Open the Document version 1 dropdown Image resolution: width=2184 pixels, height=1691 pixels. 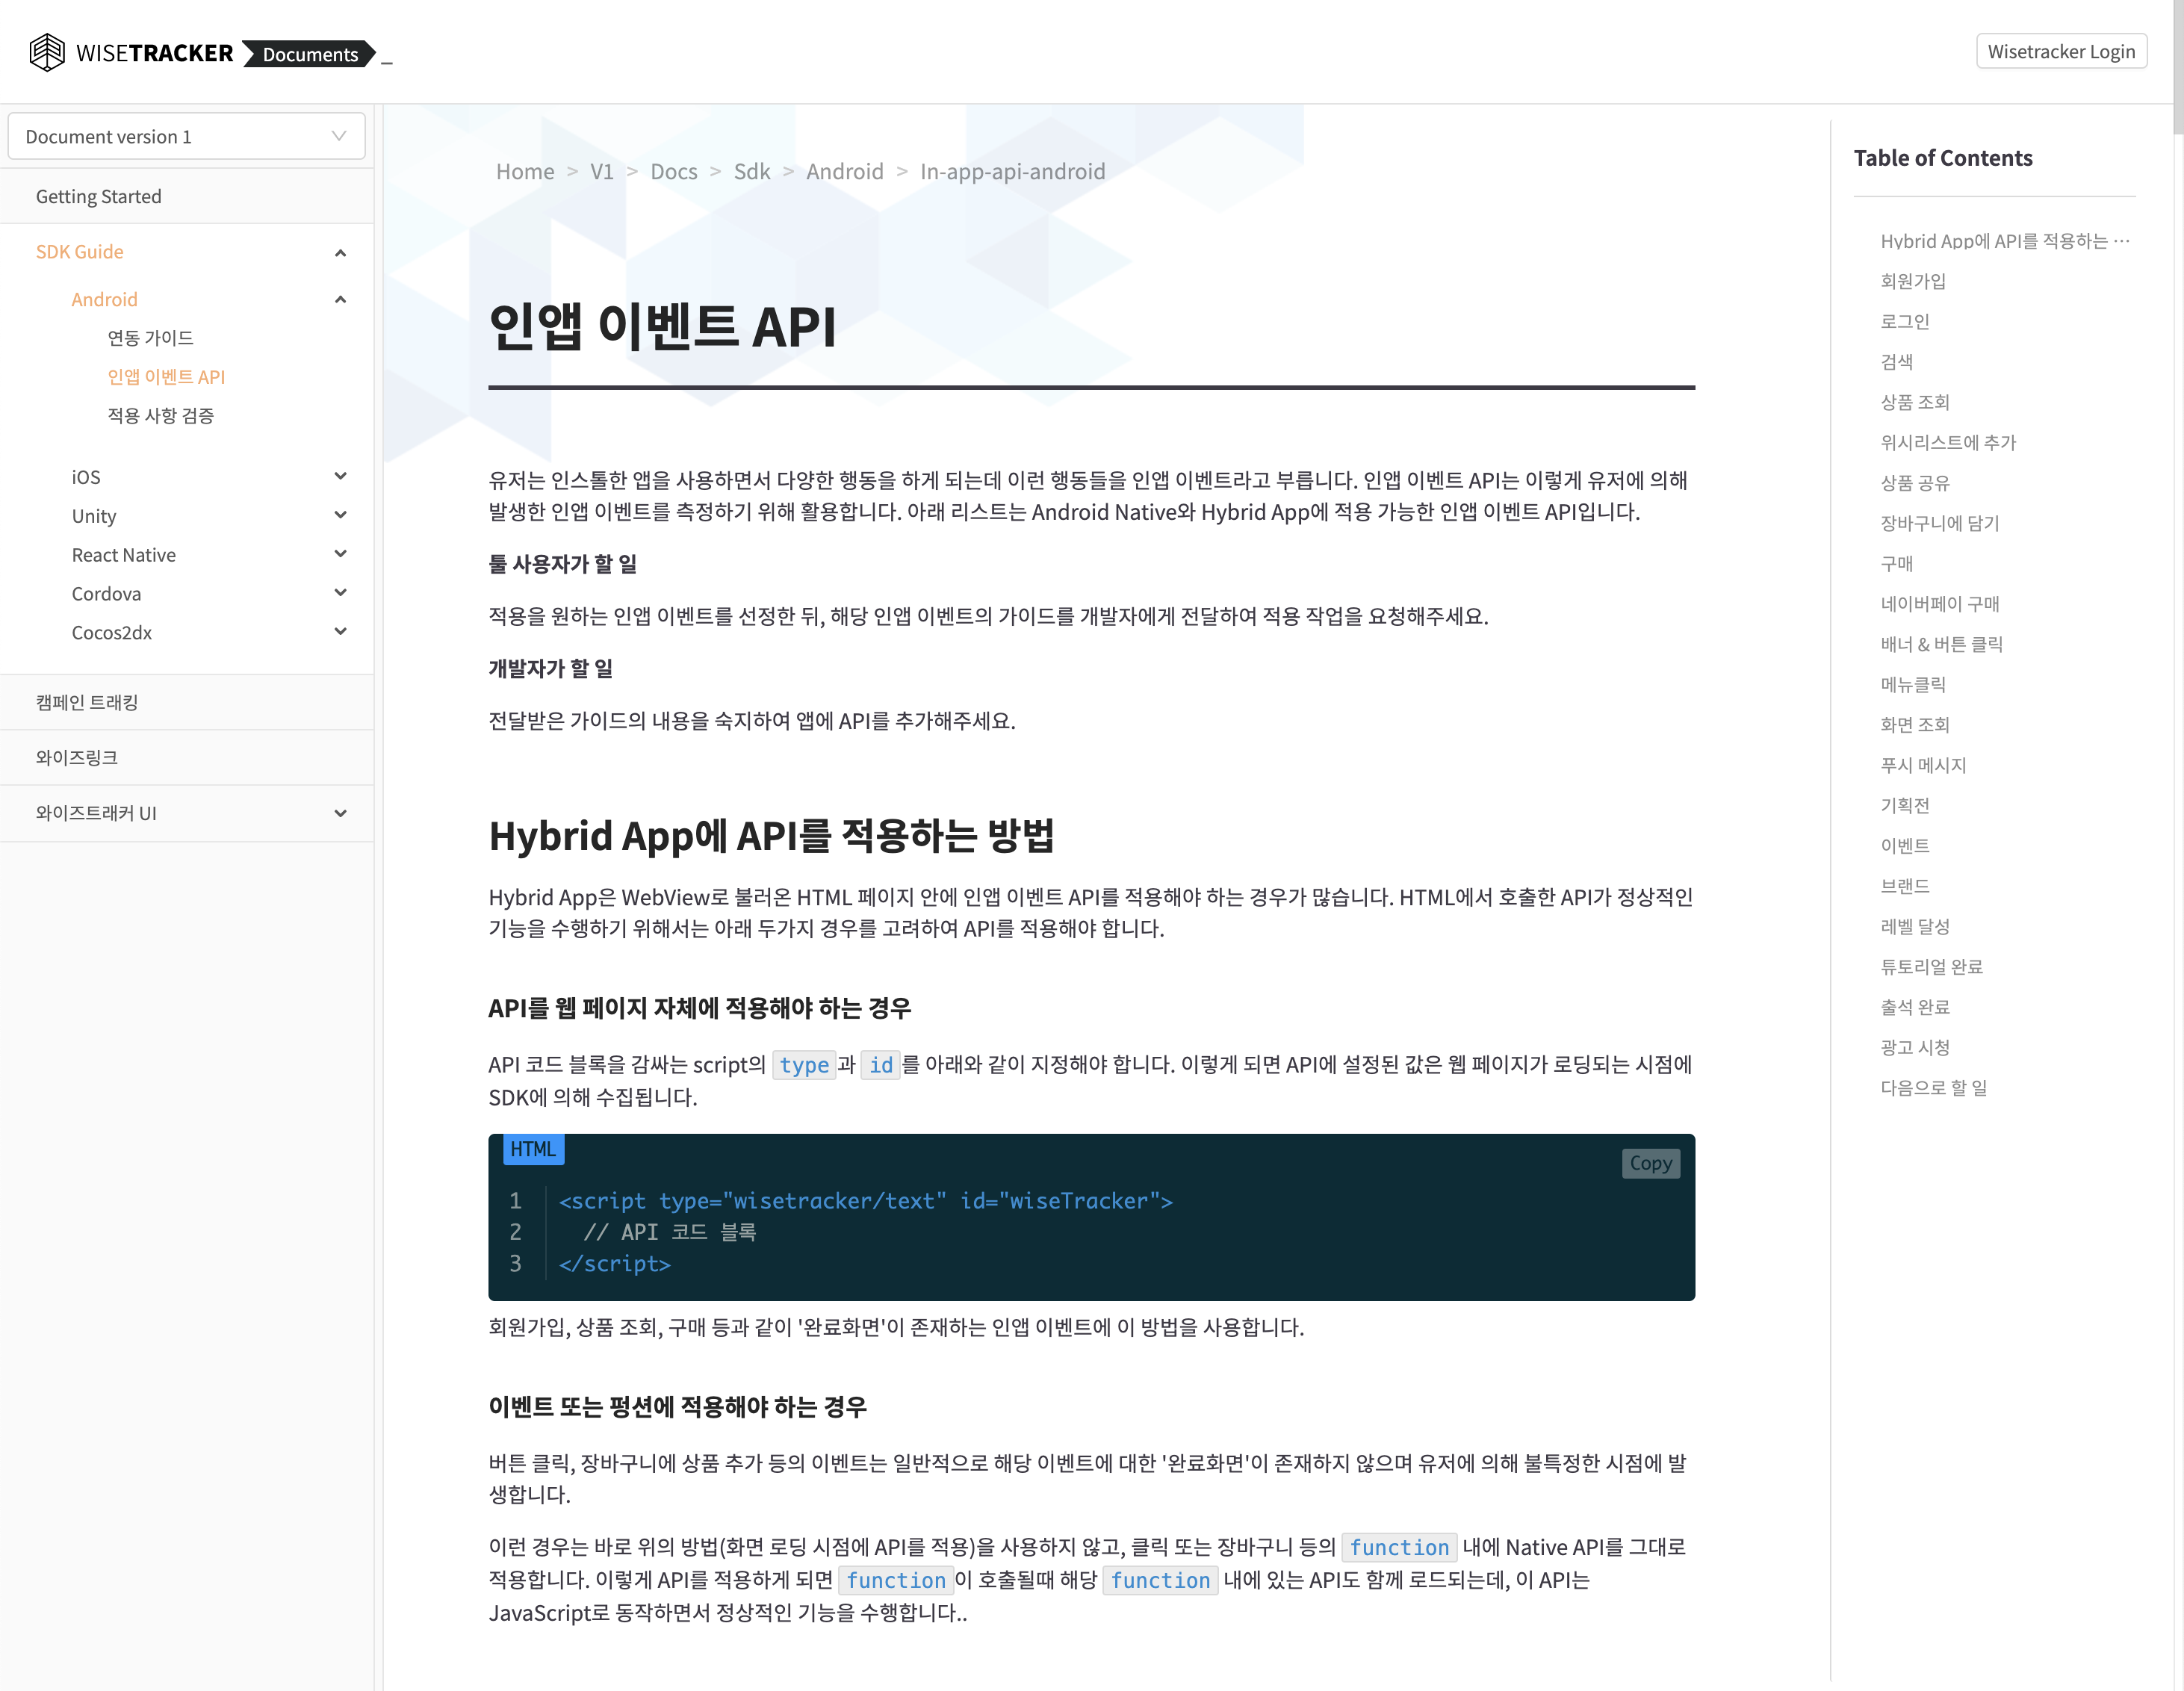[186, 136]
